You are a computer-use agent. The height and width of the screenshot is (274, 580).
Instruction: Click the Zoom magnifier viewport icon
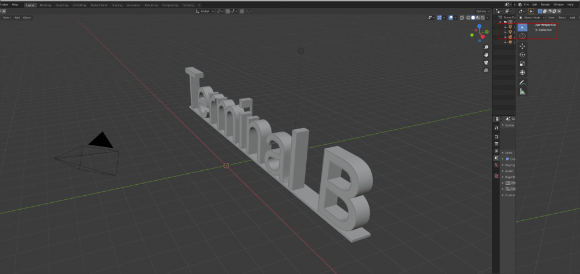pos(486,47)
